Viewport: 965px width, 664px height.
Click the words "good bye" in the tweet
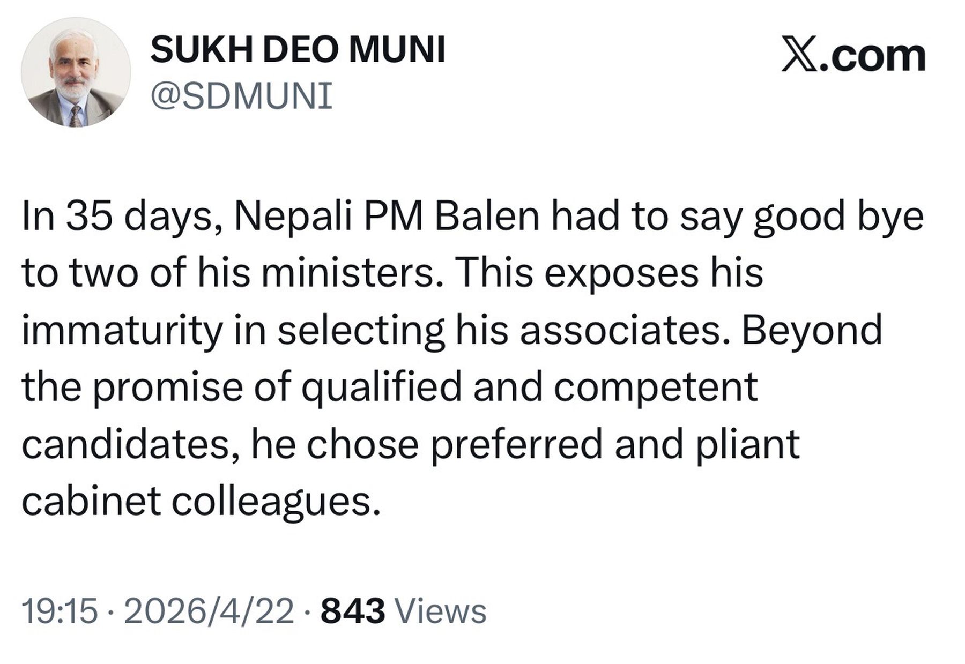pos(838,215)
